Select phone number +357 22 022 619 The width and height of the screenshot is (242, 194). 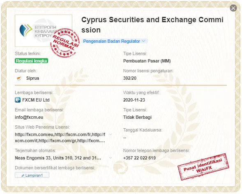coord(139,158)
